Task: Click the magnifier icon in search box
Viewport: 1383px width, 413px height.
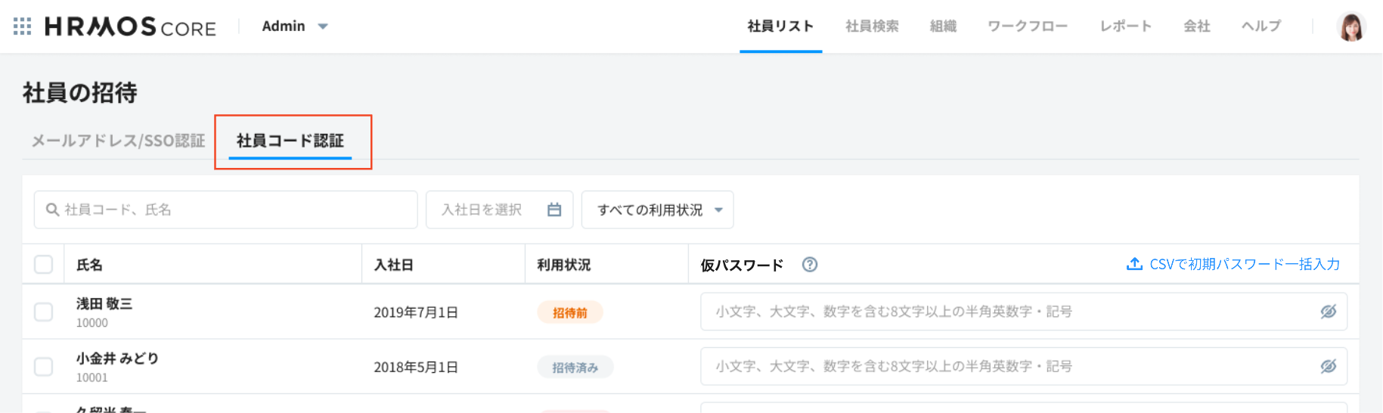Action: pos(52,210)
